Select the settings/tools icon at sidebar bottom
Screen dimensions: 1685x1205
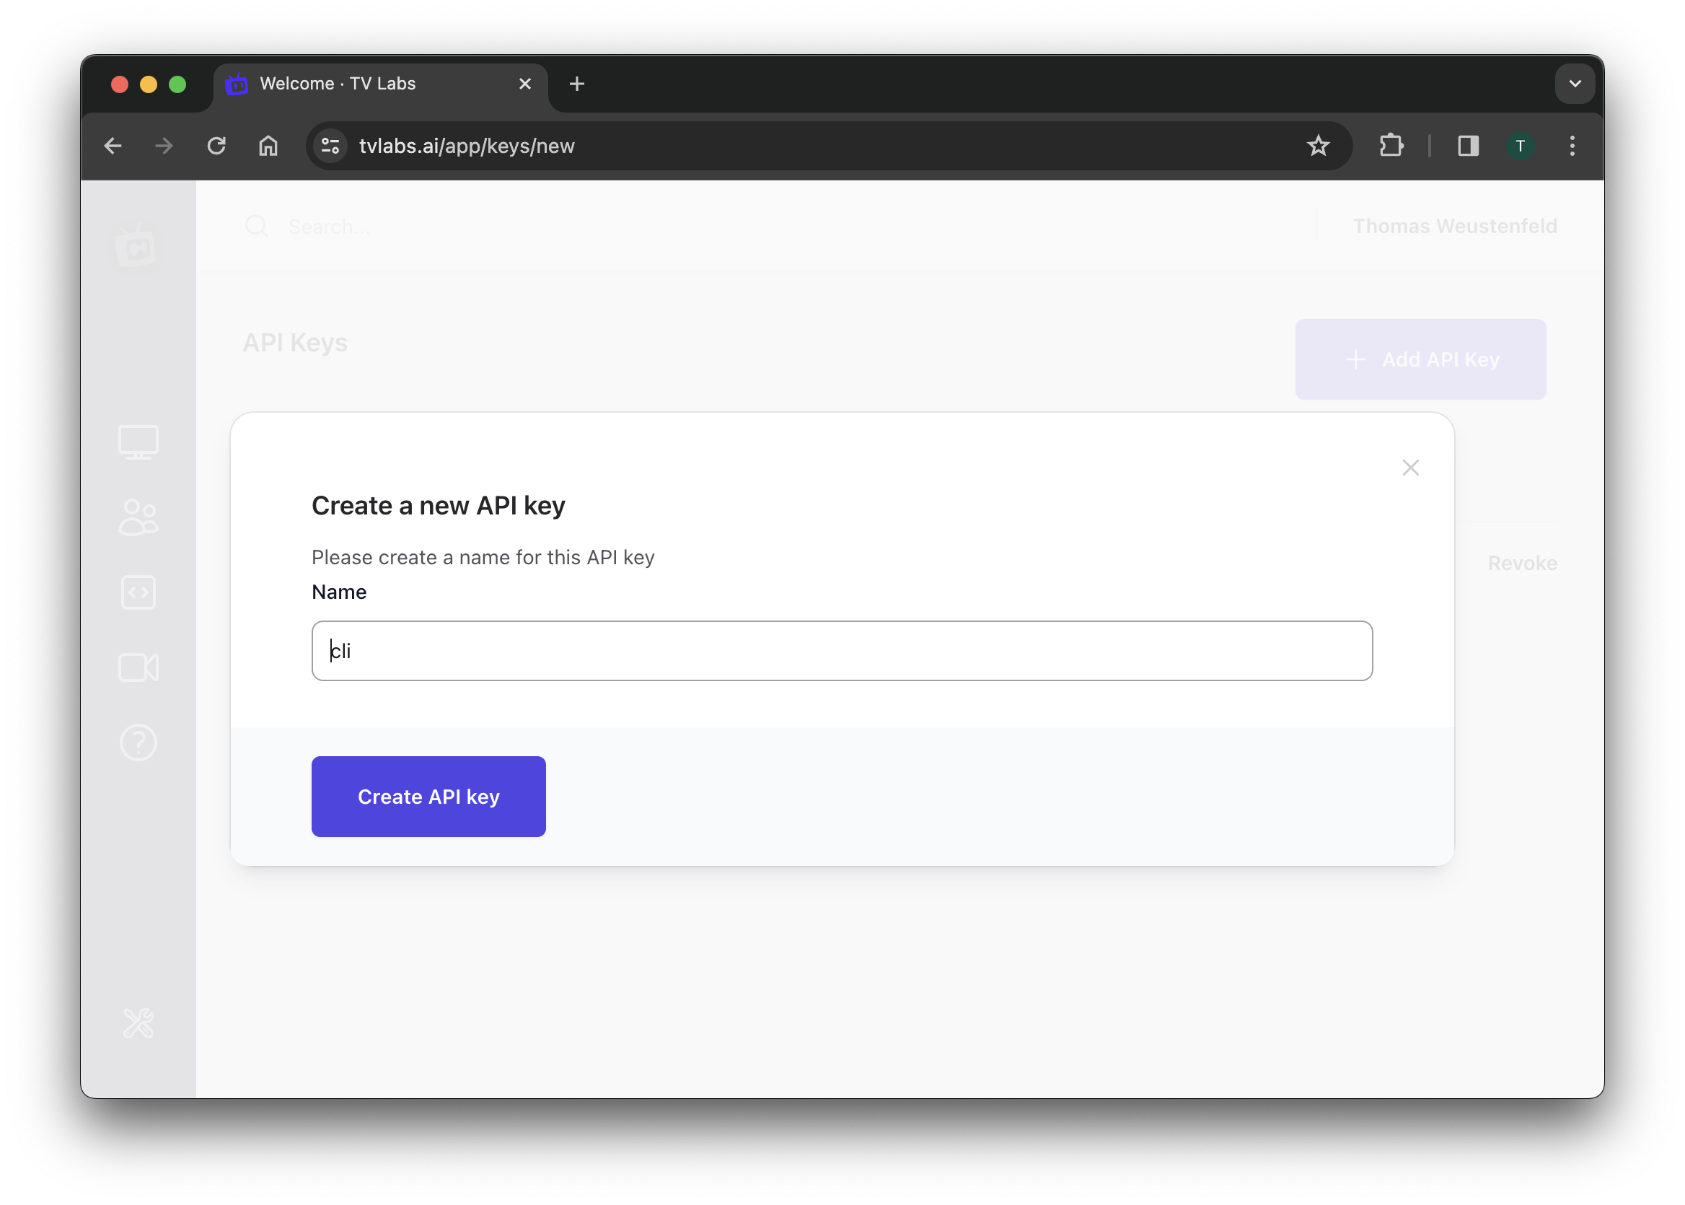[x=139, y=1024]
